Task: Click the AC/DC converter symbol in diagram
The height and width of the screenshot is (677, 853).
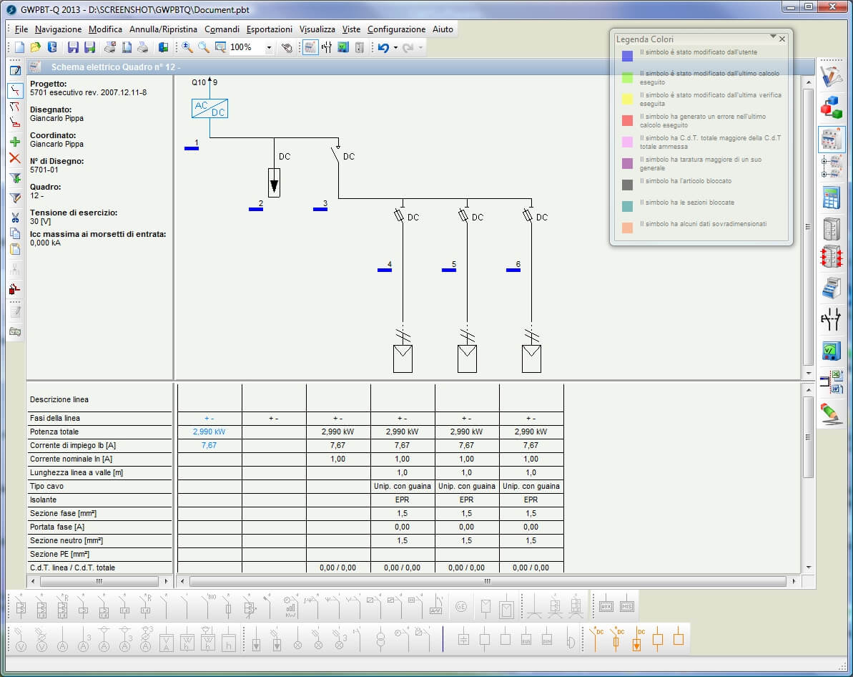Action: click(x=209, y=108)
